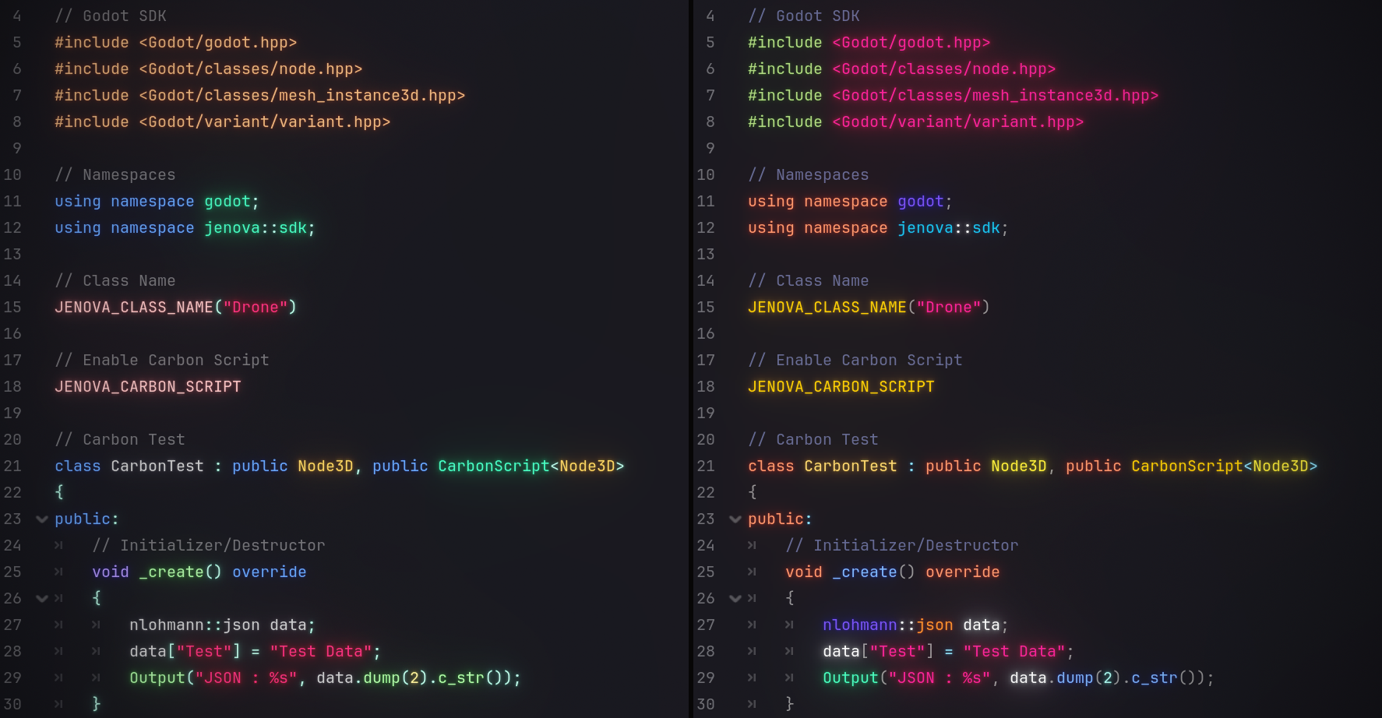
Task: Click '<Godot/classes/mesh_instance3d.hpp>' in left pane
Action: pyautogui.click(x=302, y=96)
